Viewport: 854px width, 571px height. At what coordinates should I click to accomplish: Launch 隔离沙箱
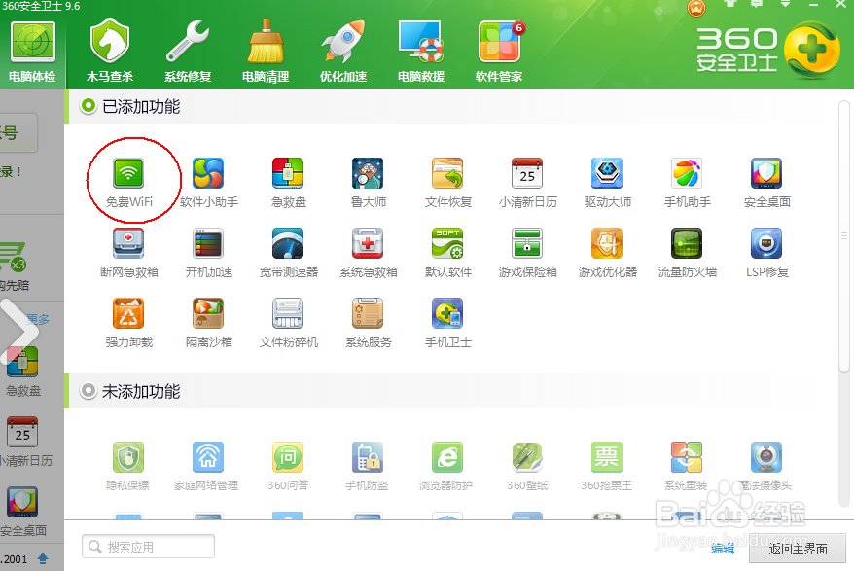click(208, 323)
